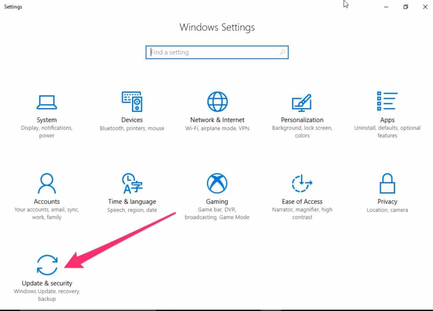Focus the Find a setting field
Image resolution: width=433 pixels, height=311 pixels.
(217, 52)
